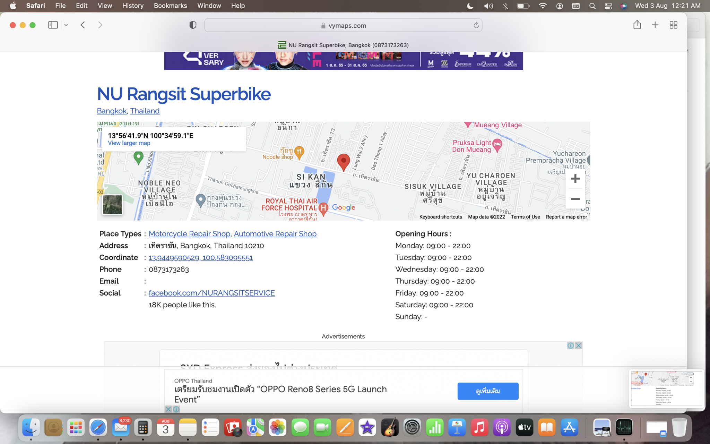
Task: Click the Pruksa Light Don Mueang hotel marker
Action: [x=497, y=145]
